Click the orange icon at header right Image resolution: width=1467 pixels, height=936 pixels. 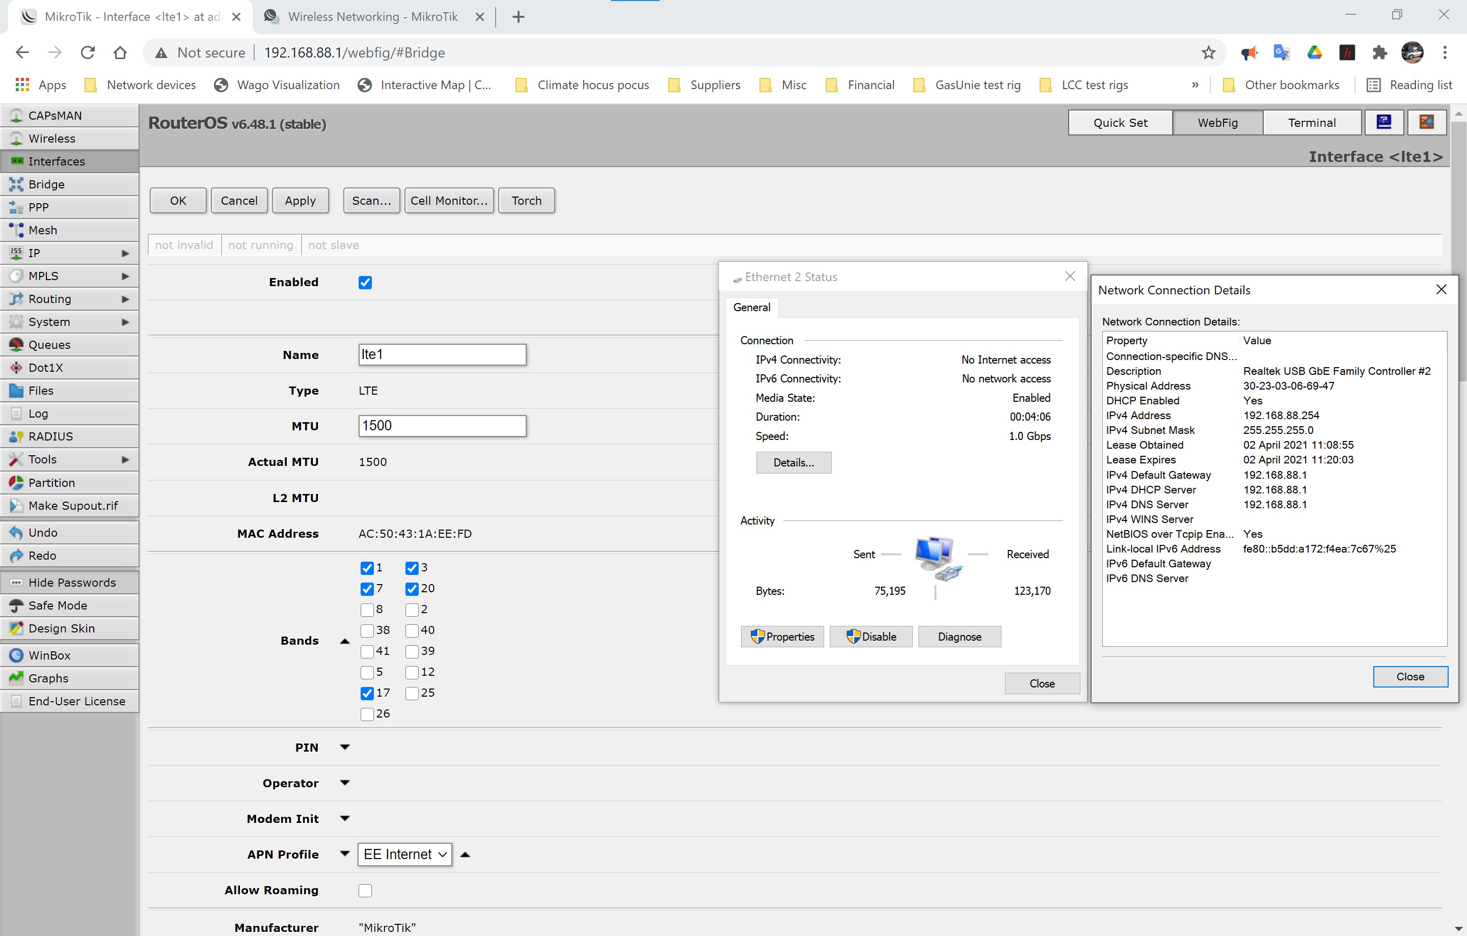click(x=1426, y=122)
